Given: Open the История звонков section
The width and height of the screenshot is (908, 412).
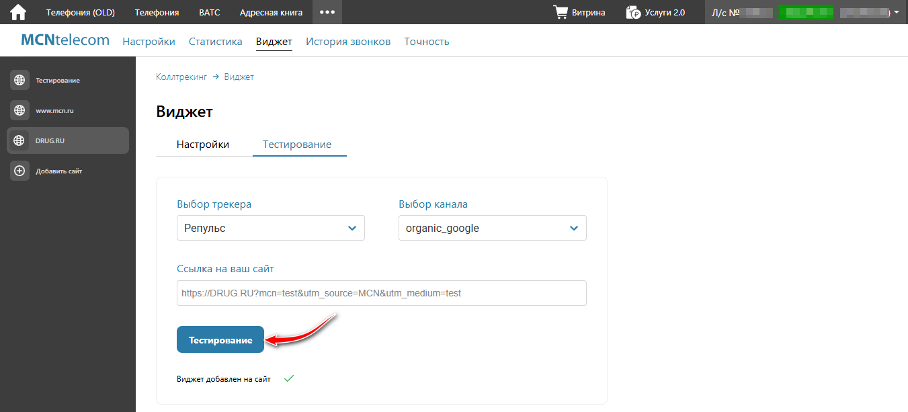Looking at the screenshot, I should [x=348, y=42].
